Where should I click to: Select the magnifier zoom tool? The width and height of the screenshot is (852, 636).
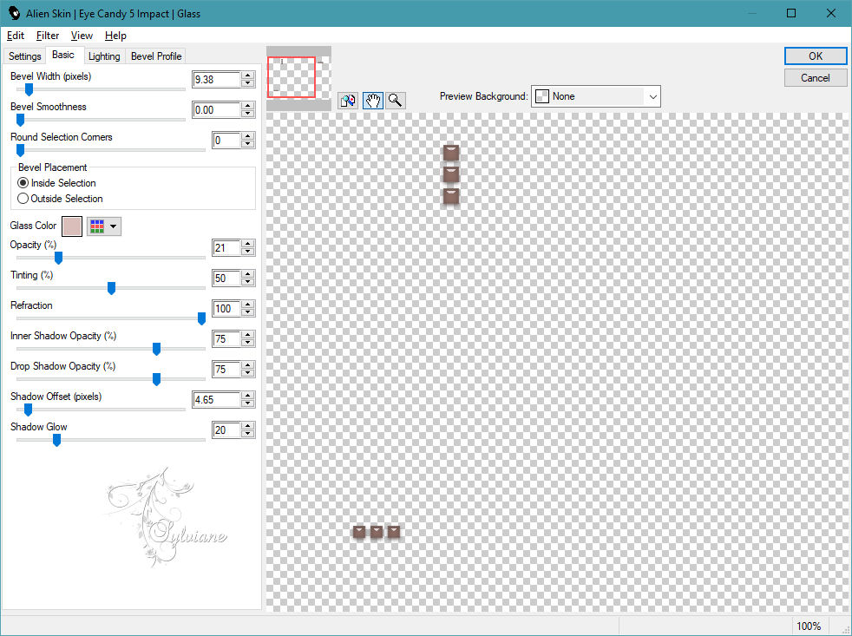point(396,101)
